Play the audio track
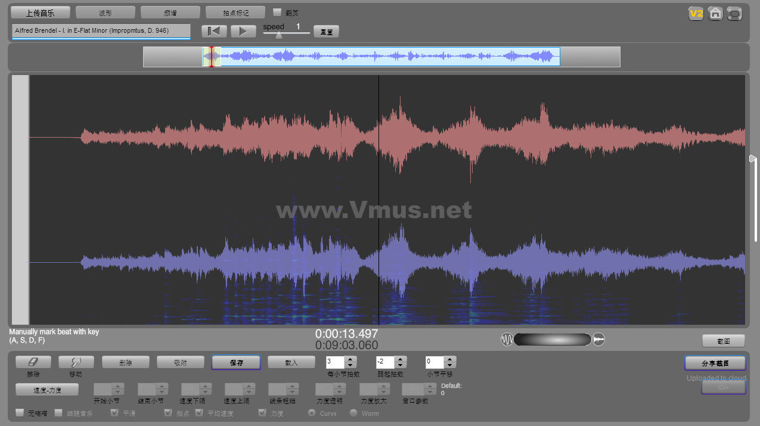Viewport: 760px width, 426px height. [243, 31]
